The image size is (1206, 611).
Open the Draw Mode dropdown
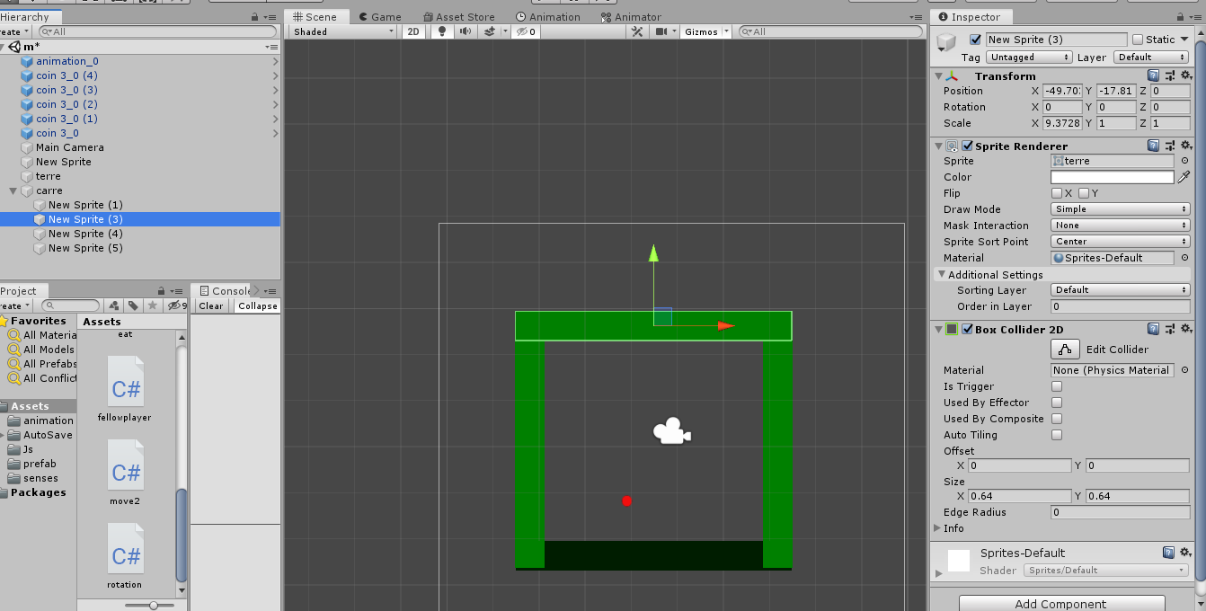(1121, 209)
